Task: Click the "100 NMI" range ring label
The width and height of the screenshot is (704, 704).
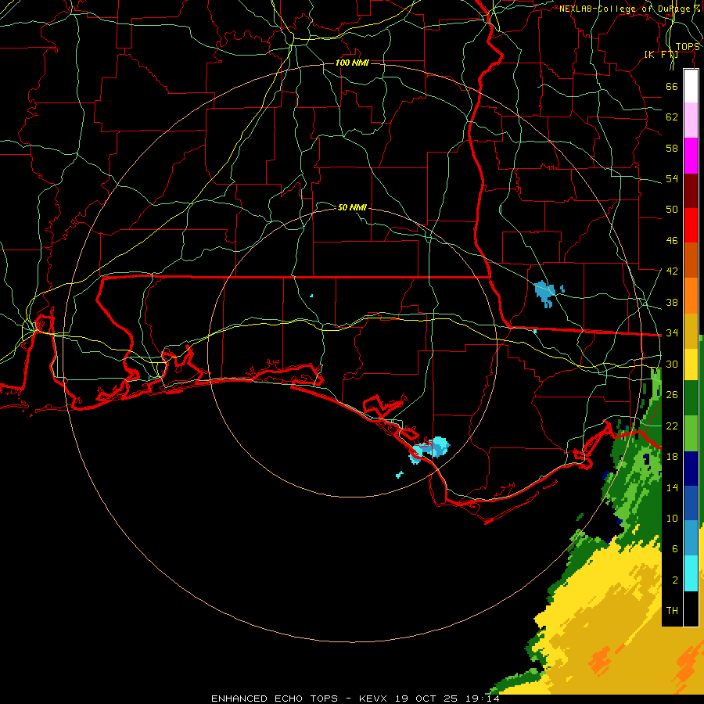Action: point(352,63)
